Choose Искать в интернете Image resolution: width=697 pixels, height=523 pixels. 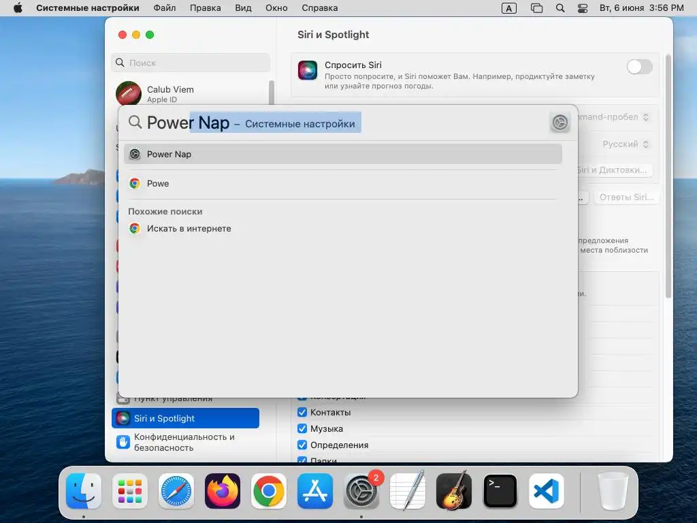click(343, 229)
